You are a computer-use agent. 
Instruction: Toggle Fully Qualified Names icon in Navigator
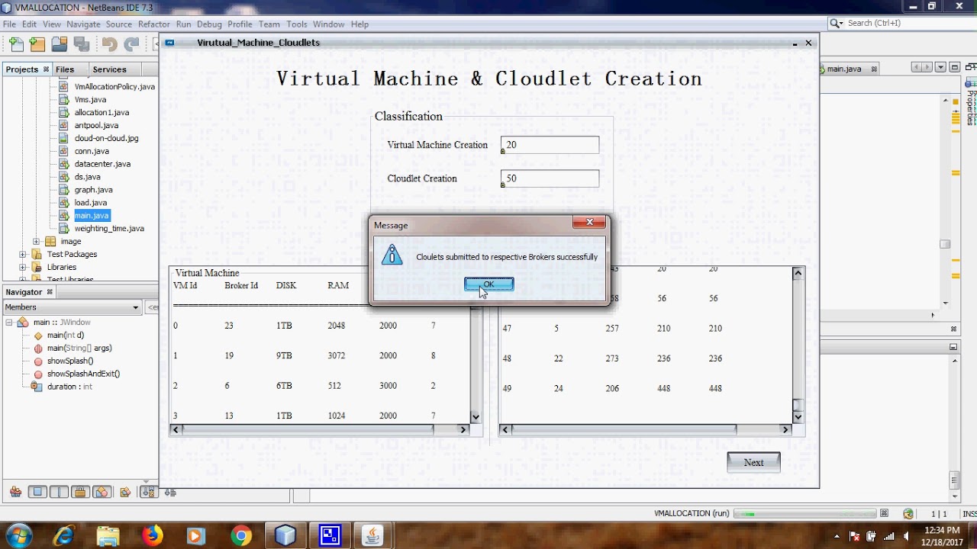(x=125, y=492)
